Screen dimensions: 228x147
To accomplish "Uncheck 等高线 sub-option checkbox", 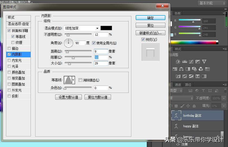I will click(x=13, y=37).
